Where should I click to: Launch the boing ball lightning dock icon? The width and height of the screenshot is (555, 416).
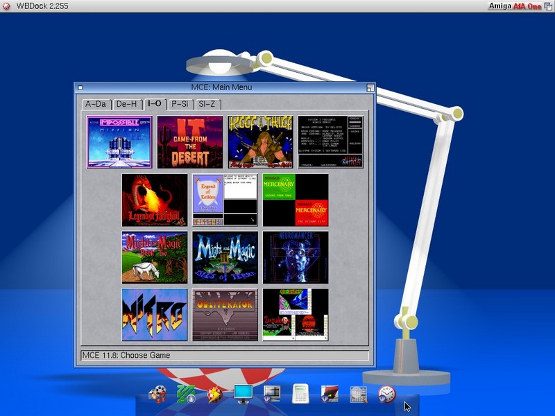214,395
